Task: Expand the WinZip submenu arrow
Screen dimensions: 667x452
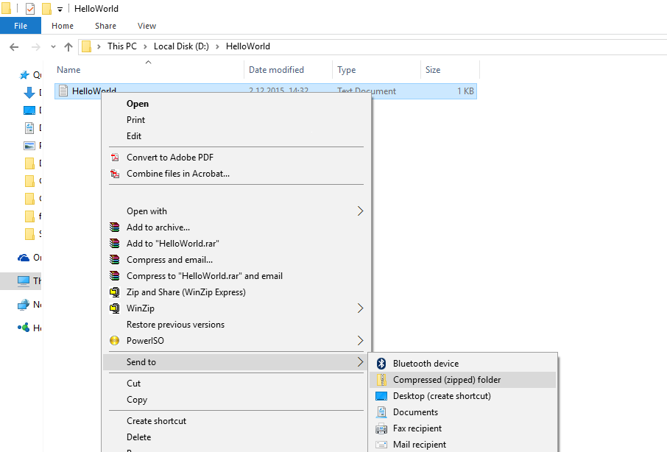Action: coord(360,308)
